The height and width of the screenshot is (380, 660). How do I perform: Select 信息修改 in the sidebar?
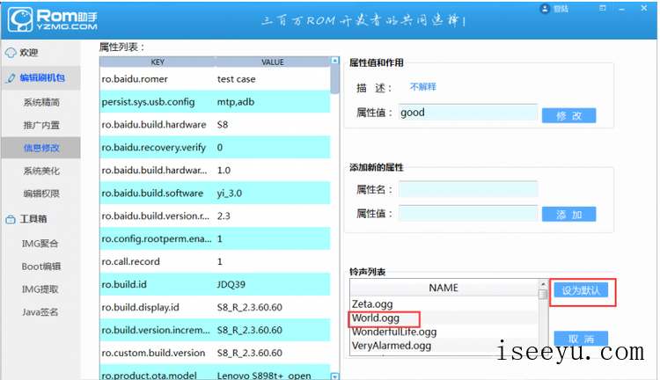click(40, 148)
